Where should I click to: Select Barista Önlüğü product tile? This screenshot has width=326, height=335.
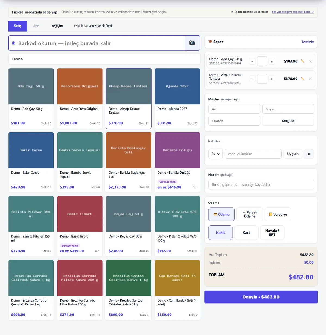click(x=177, y=162)
